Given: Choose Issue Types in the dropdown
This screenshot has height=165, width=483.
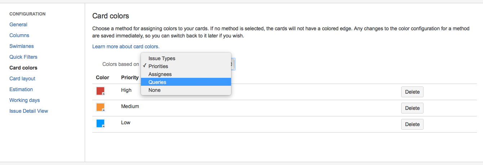Looking at the screenshot, I should 161,58.
